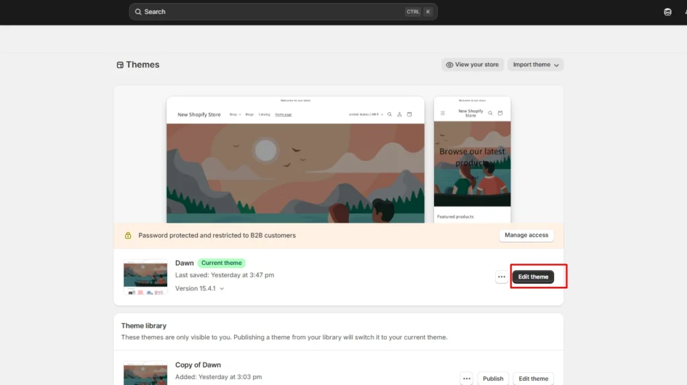Screen dimensions: 687x385
Task: Open the Sidekick icon in top bar
Action: point(668,12)
